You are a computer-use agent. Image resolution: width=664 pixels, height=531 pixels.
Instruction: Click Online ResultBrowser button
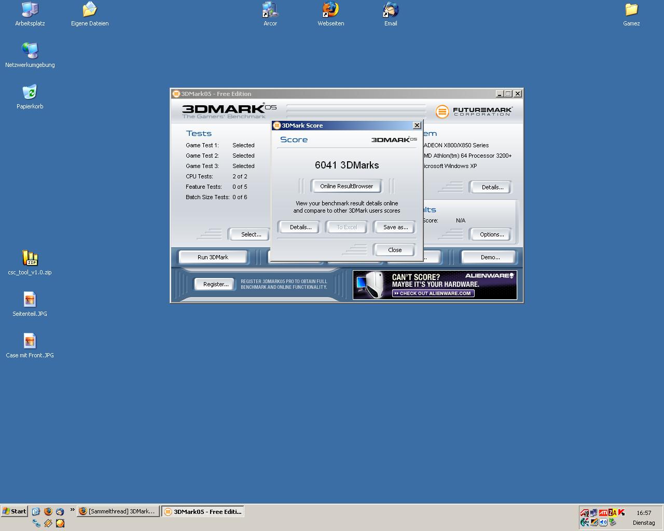347,186
